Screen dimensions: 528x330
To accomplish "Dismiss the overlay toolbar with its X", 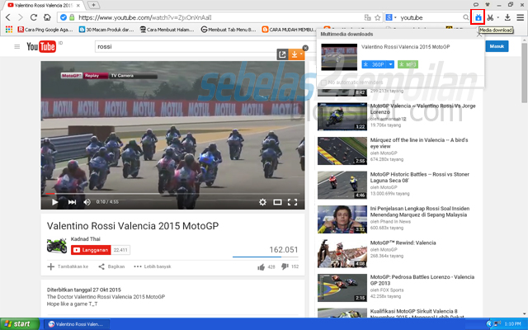I will pyautogui.click(x=305, y=48).
